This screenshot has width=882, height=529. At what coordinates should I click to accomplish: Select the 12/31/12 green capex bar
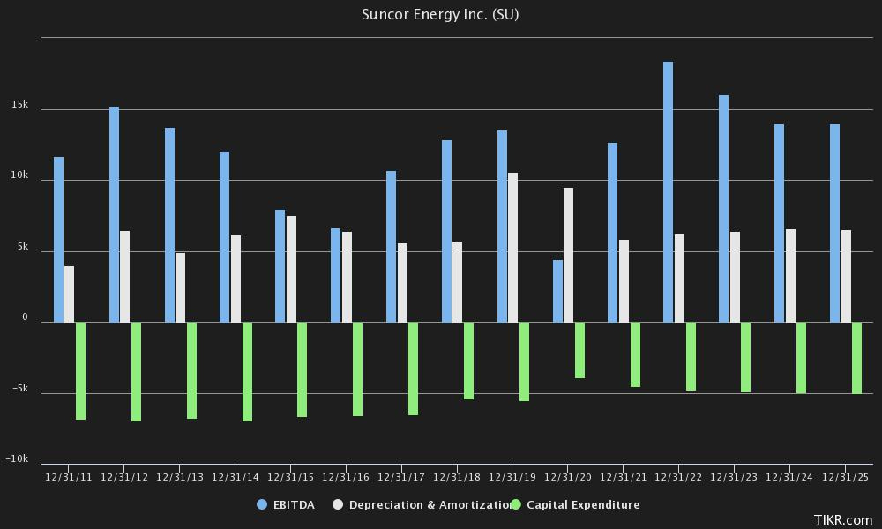(x=136, y=371)
